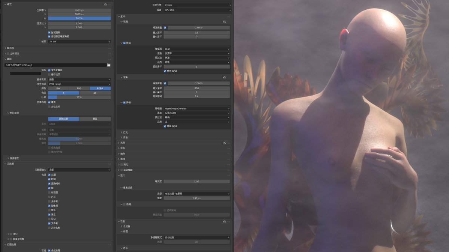Toggle the 合成处理 pipeline checkbox

[49, 251]
